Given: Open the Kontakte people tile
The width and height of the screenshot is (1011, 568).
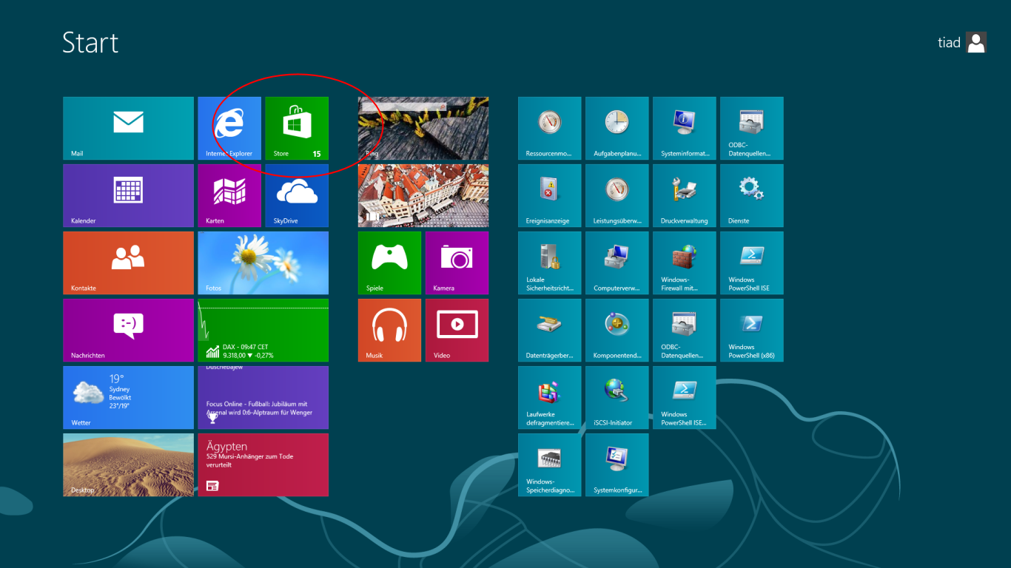Looking at the screenshot, I should (x=128, y=263).
